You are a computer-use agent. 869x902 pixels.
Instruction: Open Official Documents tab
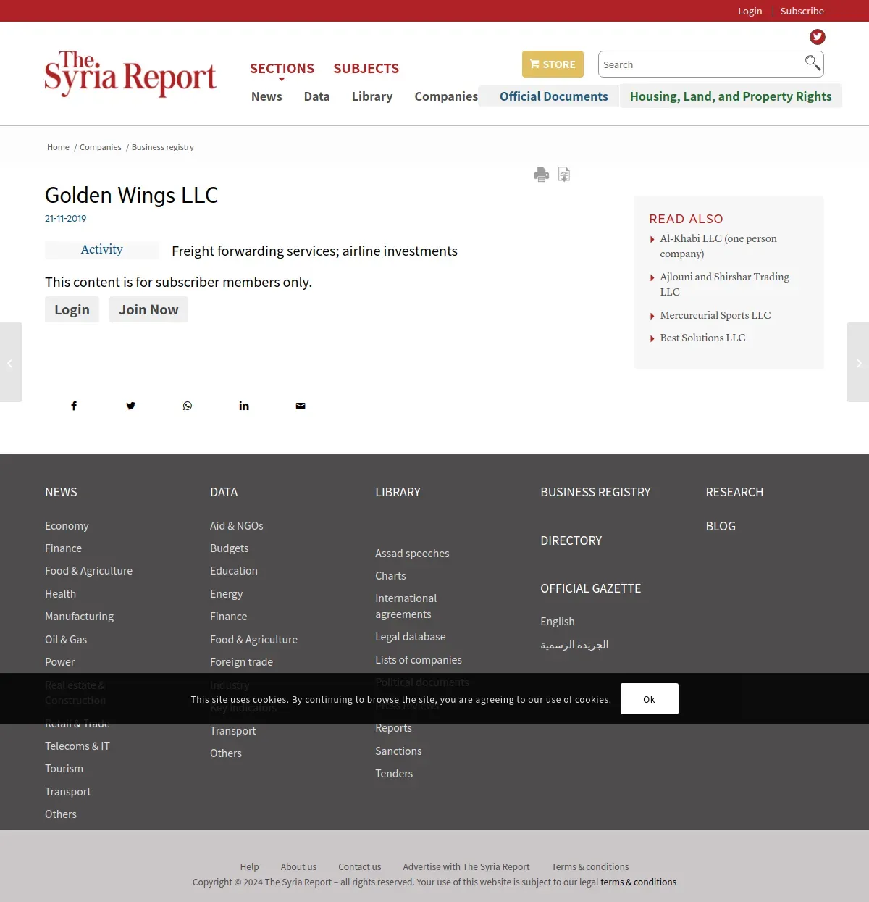(x=553, y=96)
